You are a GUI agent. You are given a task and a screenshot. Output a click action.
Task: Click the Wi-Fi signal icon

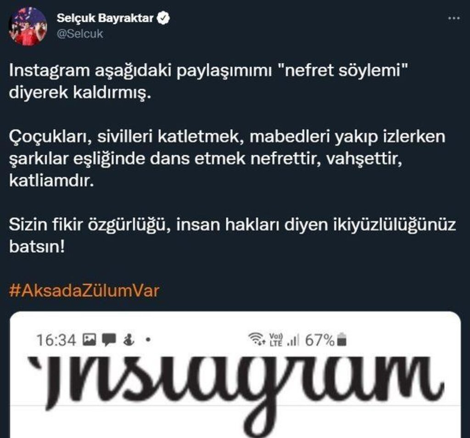tap(257, 339)
